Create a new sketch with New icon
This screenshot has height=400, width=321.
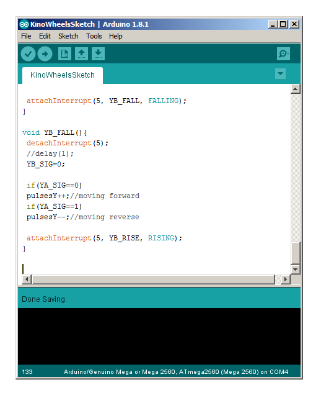coord(64,54)
